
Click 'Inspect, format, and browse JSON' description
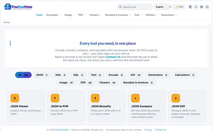(x=26, y=112)
